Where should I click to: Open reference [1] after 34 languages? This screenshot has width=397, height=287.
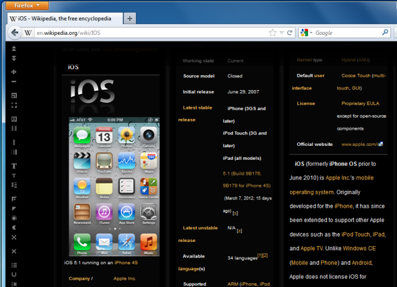(x=260, y=255)
